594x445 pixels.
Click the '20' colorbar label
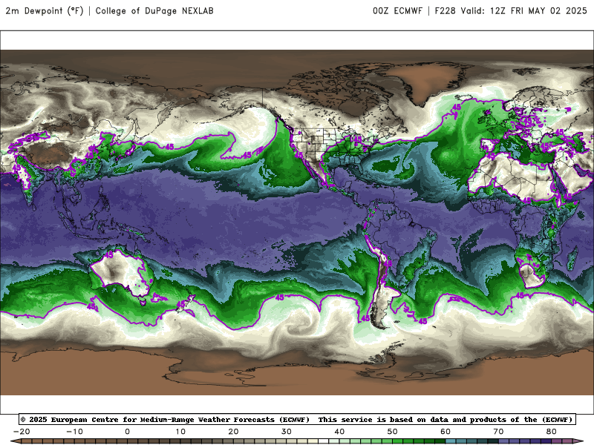click(233, 432)
